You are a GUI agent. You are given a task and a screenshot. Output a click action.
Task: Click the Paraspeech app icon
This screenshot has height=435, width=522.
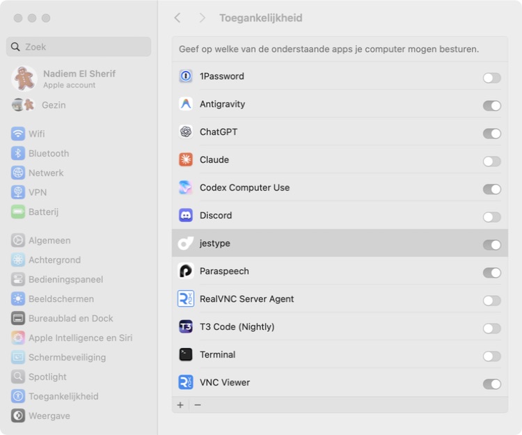pyautogui.click(x=186, y=271)
